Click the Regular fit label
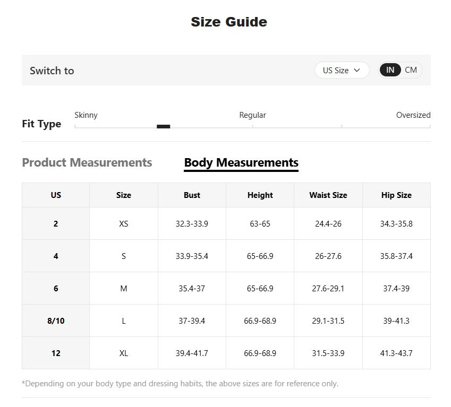 tap(252, 115)
